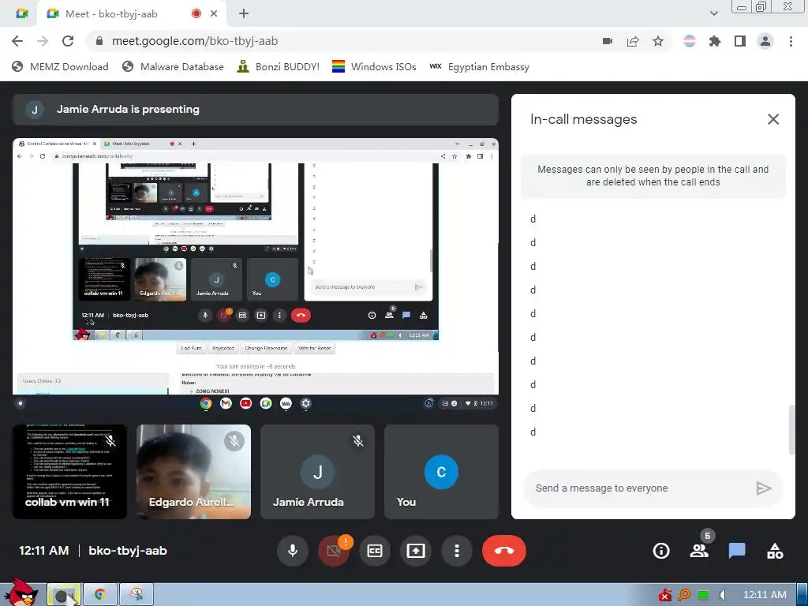Open Windows ISOs bookmark
The image size is (808, 606).
tap(374, 66)
